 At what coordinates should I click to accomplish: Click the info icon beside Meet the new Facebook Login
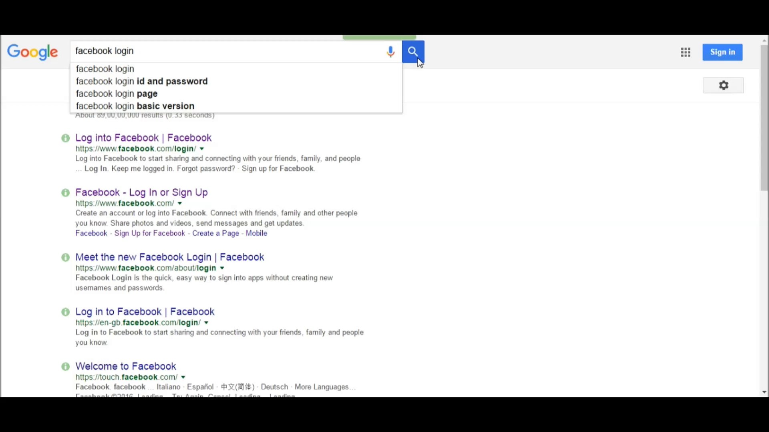[66, 257]
